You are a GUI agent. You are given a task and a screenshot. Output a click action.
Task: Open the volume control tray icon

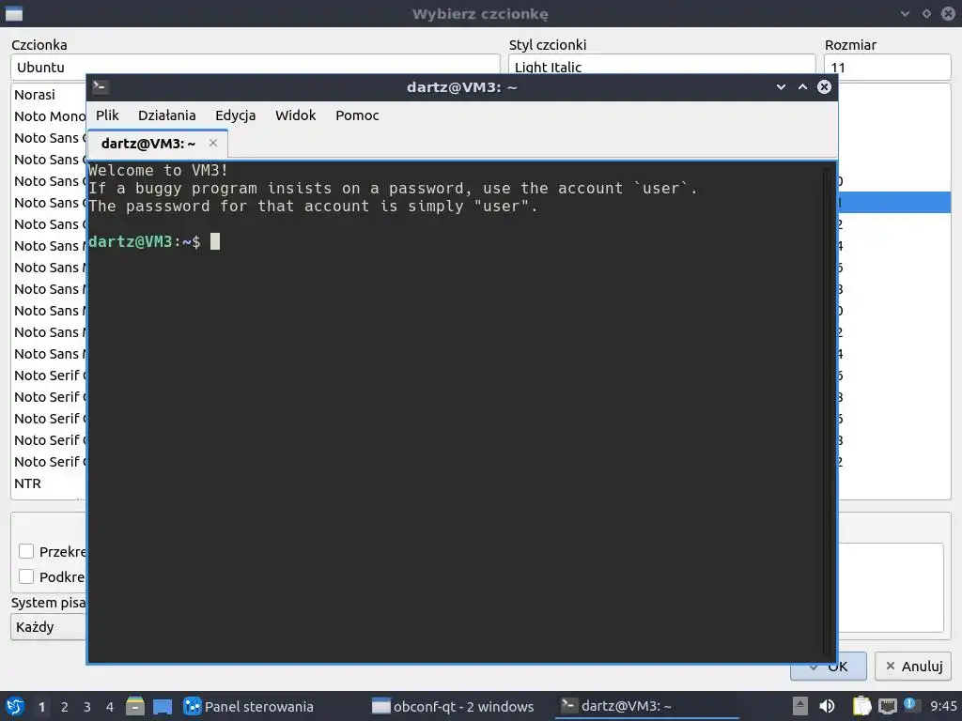click(x=827, y=706)
